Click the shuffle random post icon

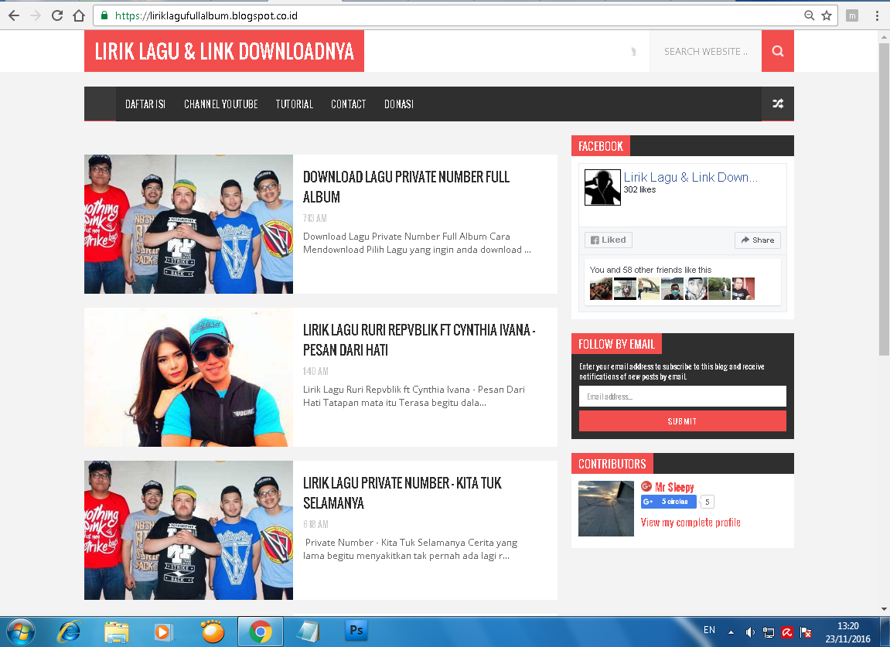tap(778, 104)
